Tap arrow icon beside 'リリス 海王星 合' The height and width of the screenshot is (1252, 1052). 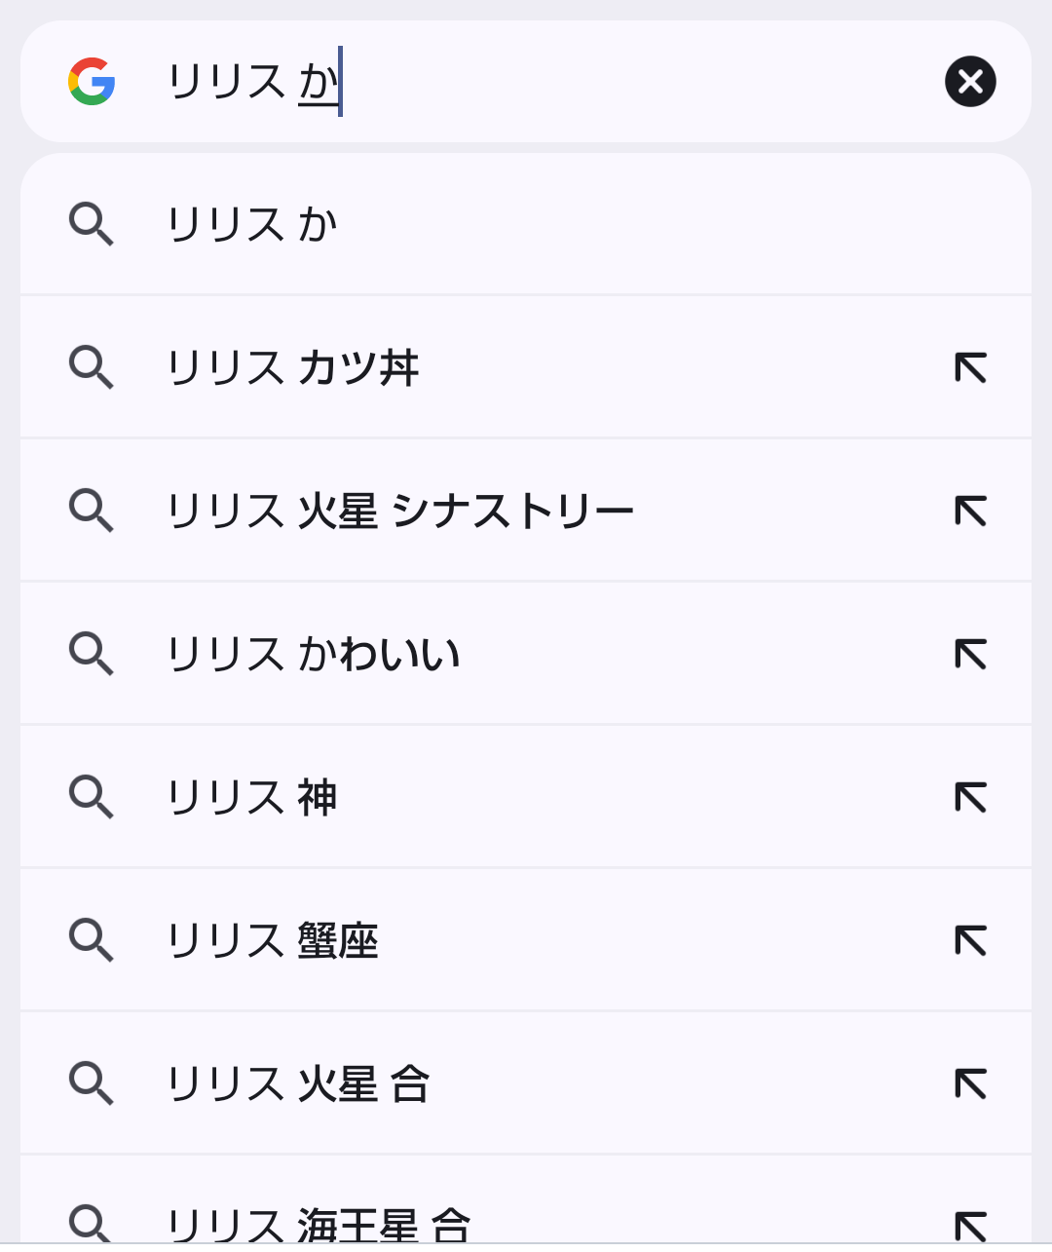(970, 1225)
